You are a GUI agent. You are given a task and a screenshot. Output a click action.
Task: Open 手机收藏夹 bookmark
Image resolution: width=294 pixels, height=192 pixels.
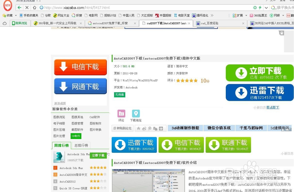[29, 15]
